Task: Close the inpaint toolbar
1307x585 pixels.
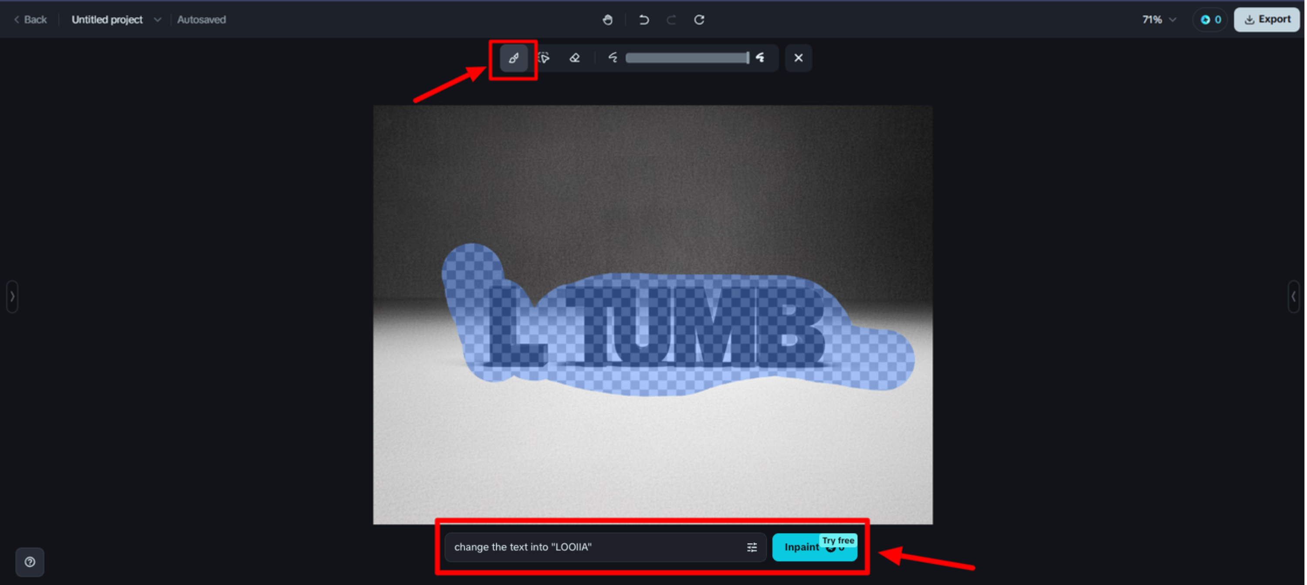Action: click(x=798, y=58)
